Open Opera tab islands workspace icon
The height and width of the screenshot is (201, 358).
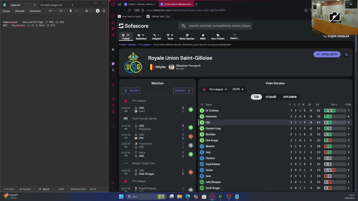[x=119, y=4]
